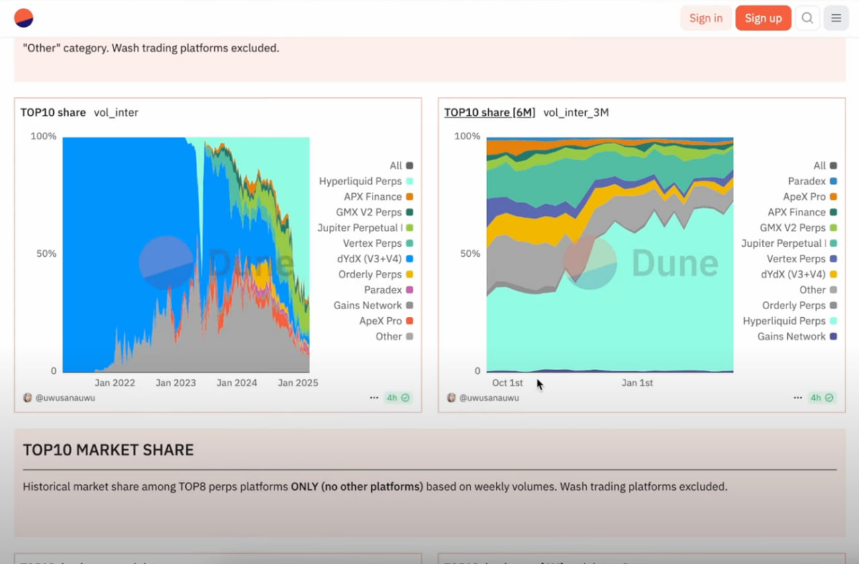Toggle Hyperliquid Perps series in left legend
859x564 pixels.
360,181
